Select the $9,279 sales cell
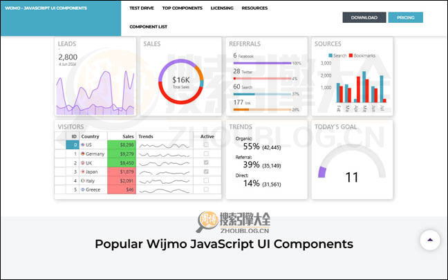This screenshot has width=448, height=280. coord(122,153)
